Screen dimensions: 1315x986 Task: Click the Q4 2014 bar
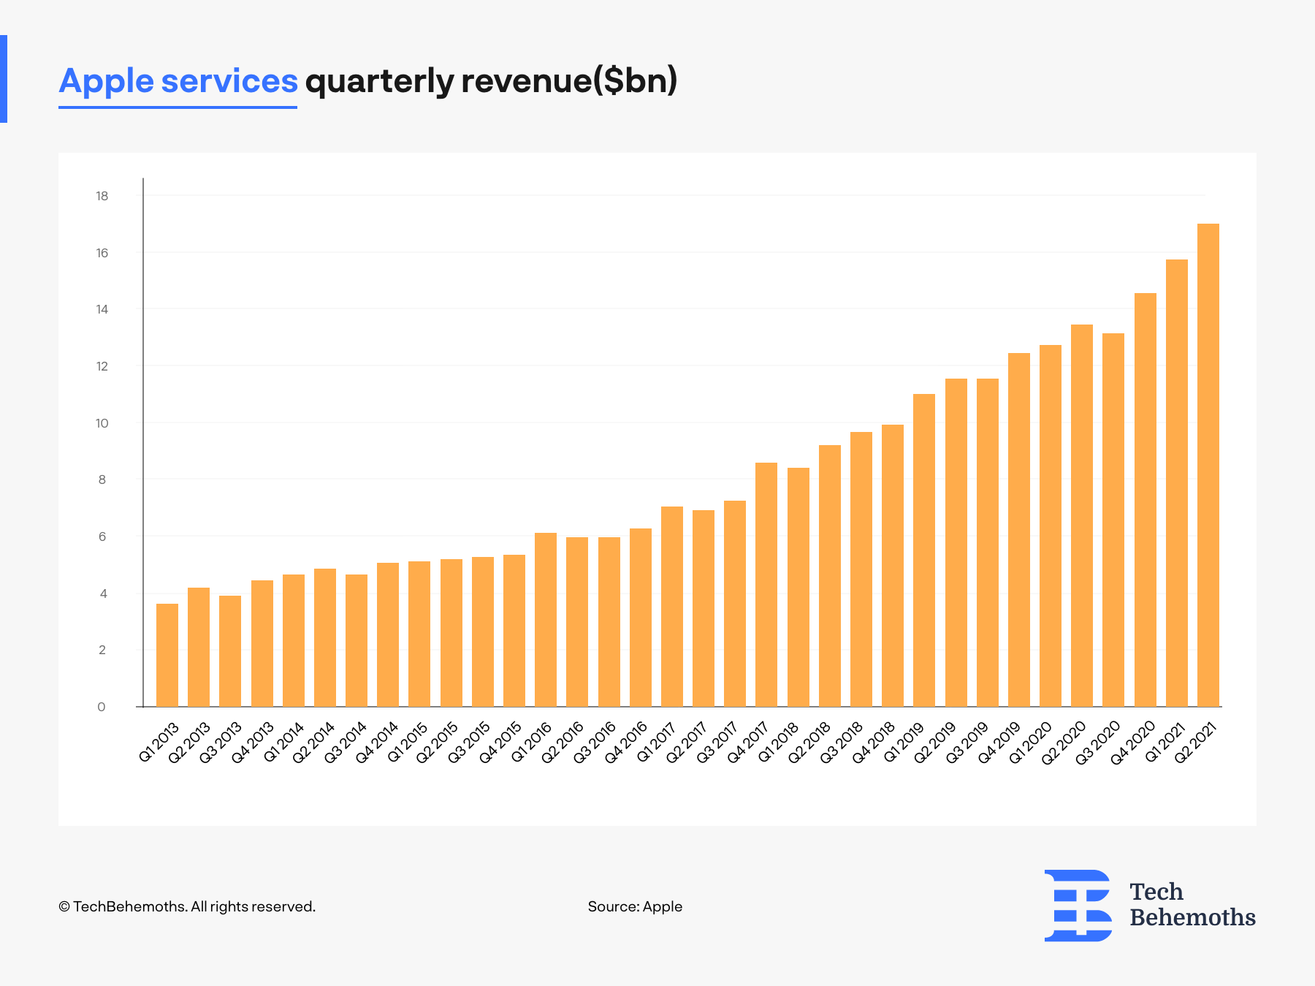tap(388, 634)
